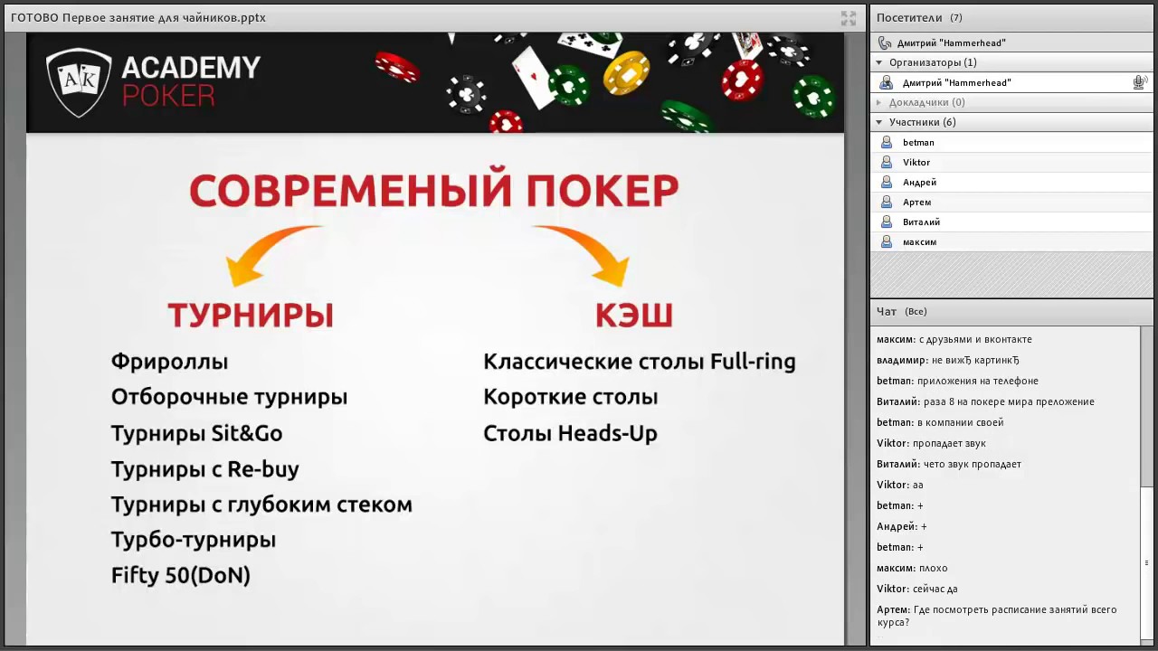The image size is (1158, 651).
Task: Click the presentation file name title
Action: click(138, 18)
